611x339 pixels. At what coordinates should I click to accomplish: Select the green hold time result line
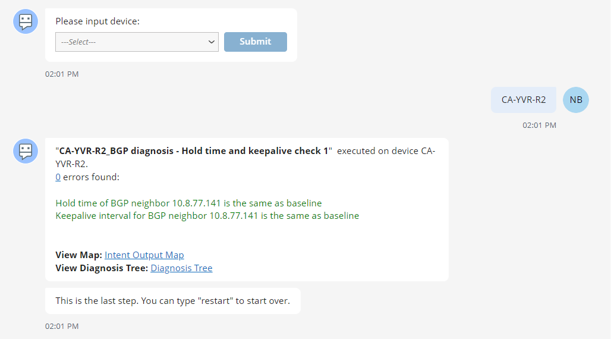(x=188, y=203)
